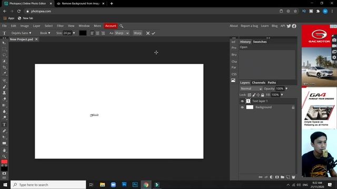Select the Rectangle Select tool
337x189 pixels.
(x=4, y=49)
